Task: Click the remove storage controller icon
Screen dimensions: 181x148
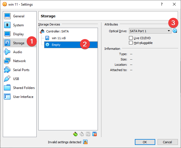Action: [82, 134]
